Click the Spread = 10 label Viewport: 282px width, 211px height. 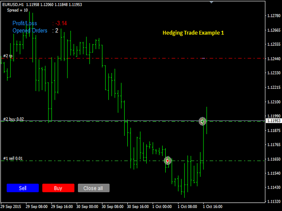pos(18,10)
